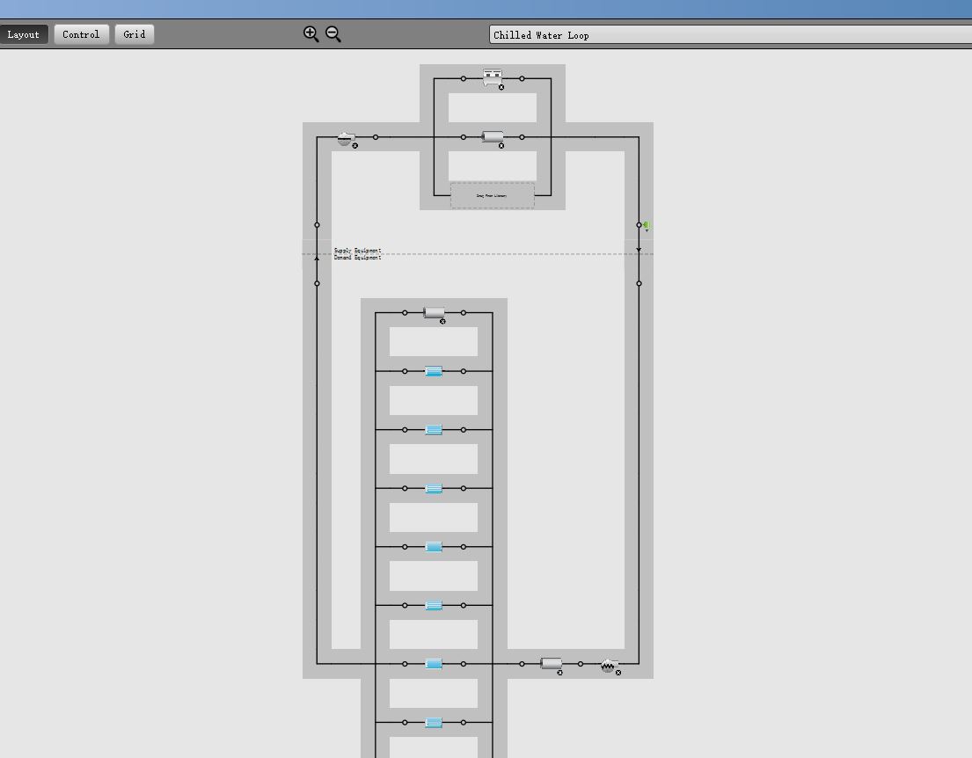Select the supply-side pump icon
This screenshot has width=972, height=758.
pyautogui.click(x=346, y=137)
